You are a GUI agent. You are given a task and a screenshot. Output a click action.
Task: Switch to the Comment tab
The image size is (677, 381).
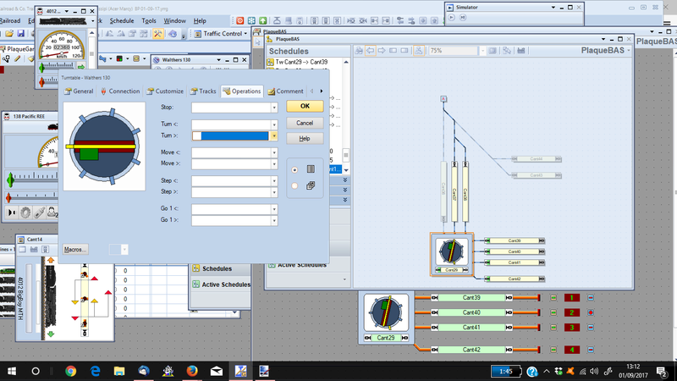[x=285, y=91]
